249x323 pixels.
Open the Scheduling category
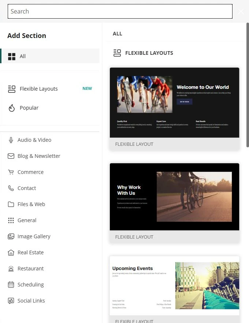[51, 285]
